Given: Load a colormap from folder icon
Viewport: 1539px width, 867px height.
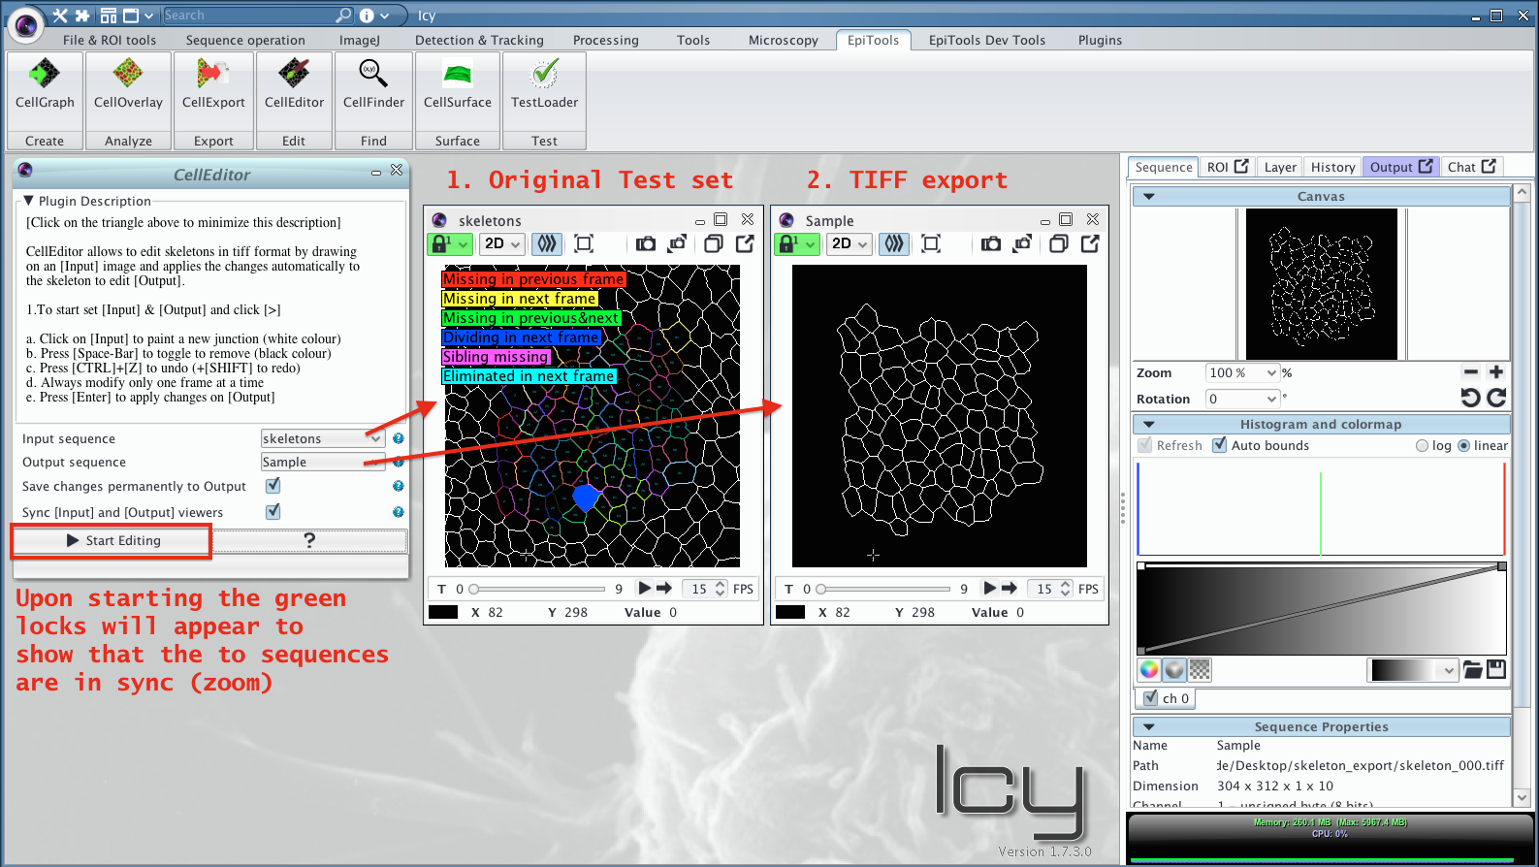Looking at the screenshot, I should [x=1472, y=670].
